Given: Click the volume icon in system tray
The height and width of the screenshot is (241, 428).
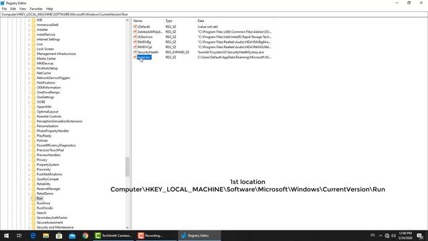Looking at the screenshot, I should coord(393,236).
